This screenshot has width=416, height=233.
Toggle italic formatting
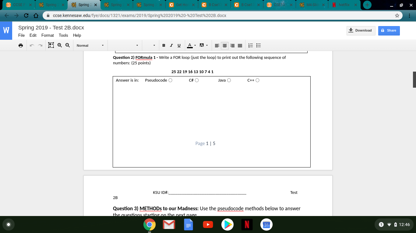pos(171,46)
